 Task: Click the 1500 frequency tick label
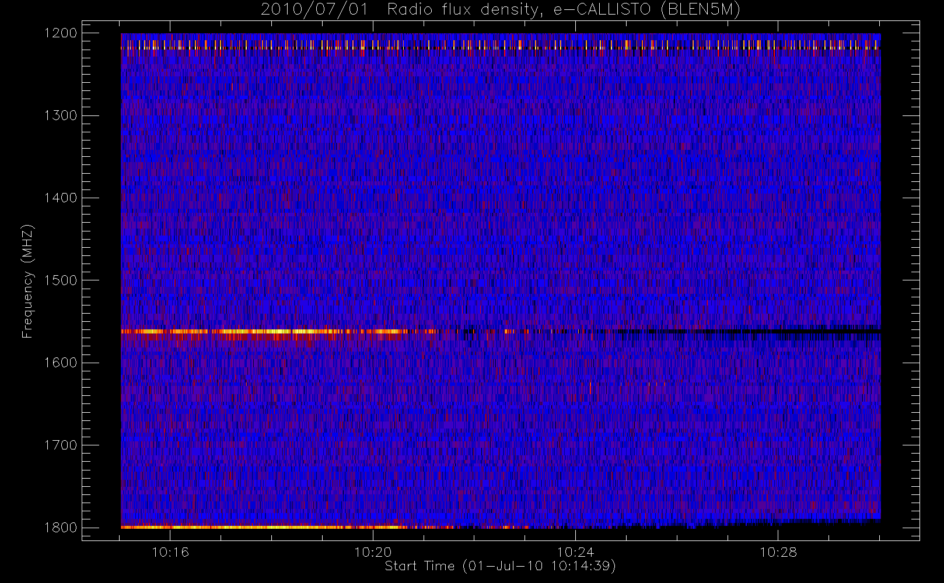pyautogui.click(x=61, y=280)
